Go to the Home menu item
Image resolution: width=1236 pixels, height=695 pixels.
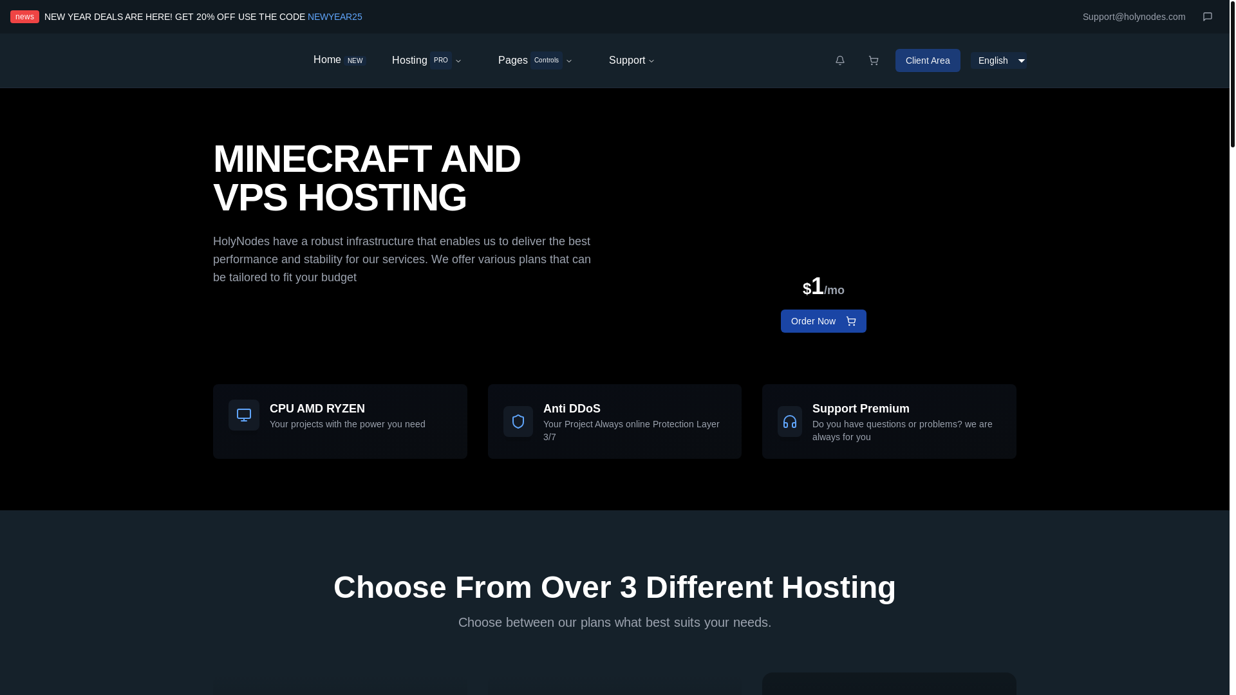pyautogui.click(x=327, y=60)
